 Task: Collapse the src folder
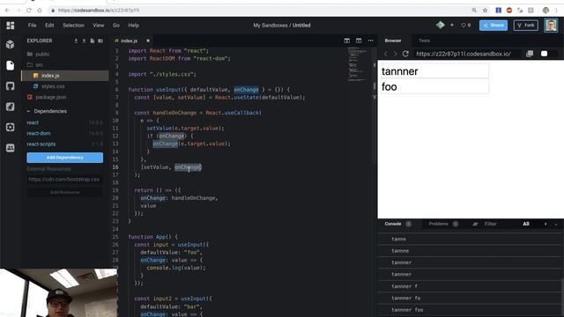click(64, 64)
